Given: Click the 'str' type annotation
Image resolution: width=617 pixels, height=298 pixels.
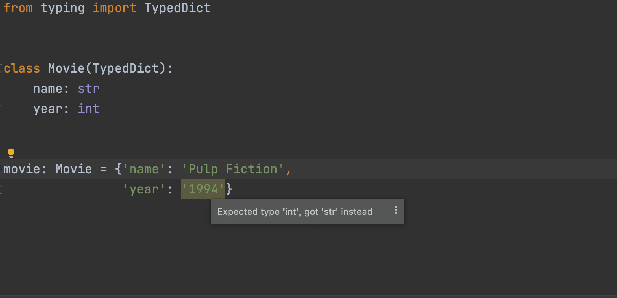Looking at the screenshot, I should tap(88, 89).
